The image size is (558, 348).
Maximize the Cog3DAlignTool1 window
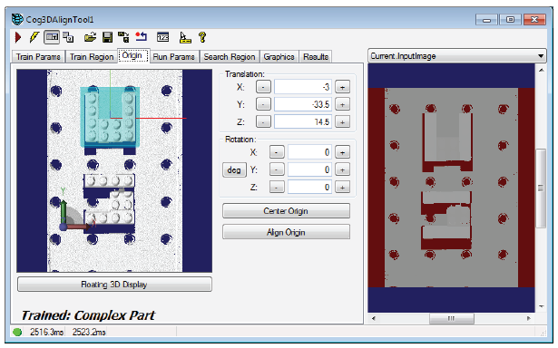coord(510,20)
